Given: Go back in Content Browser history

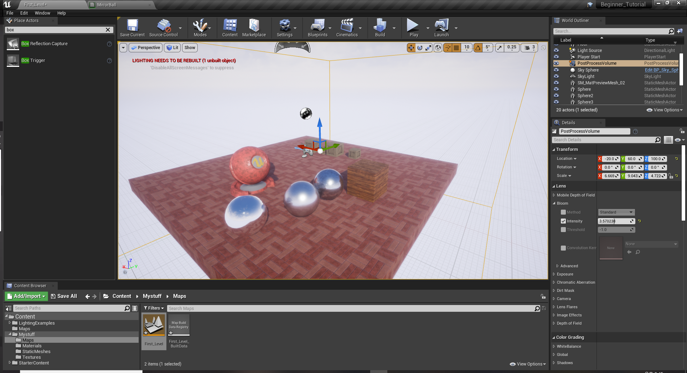Looking at the screenshot, I should pos(87,296).
